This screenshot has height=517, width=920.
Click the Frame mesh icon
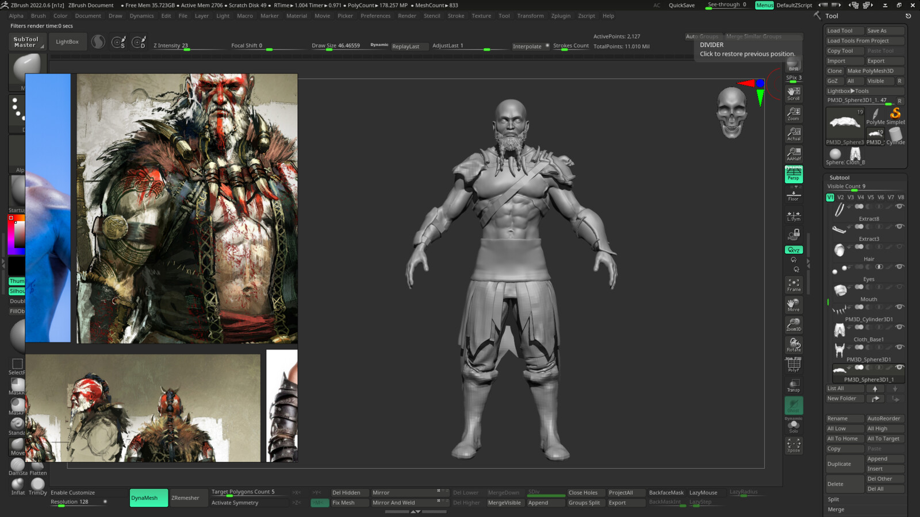point(793,285)
